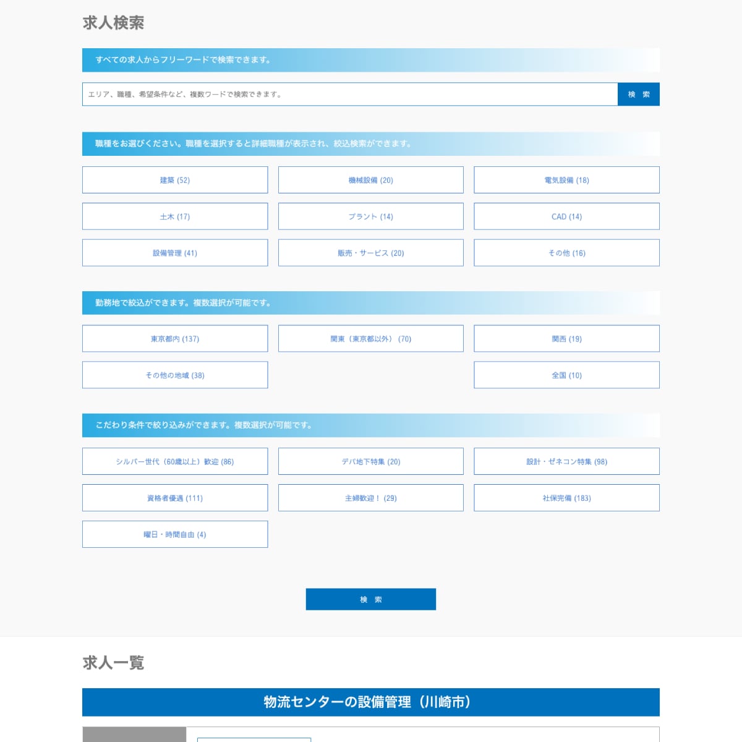The width and height of the screenshot is (742, 742).
Task: Click the 求人検索 page heading
Action: click(114, 23)
